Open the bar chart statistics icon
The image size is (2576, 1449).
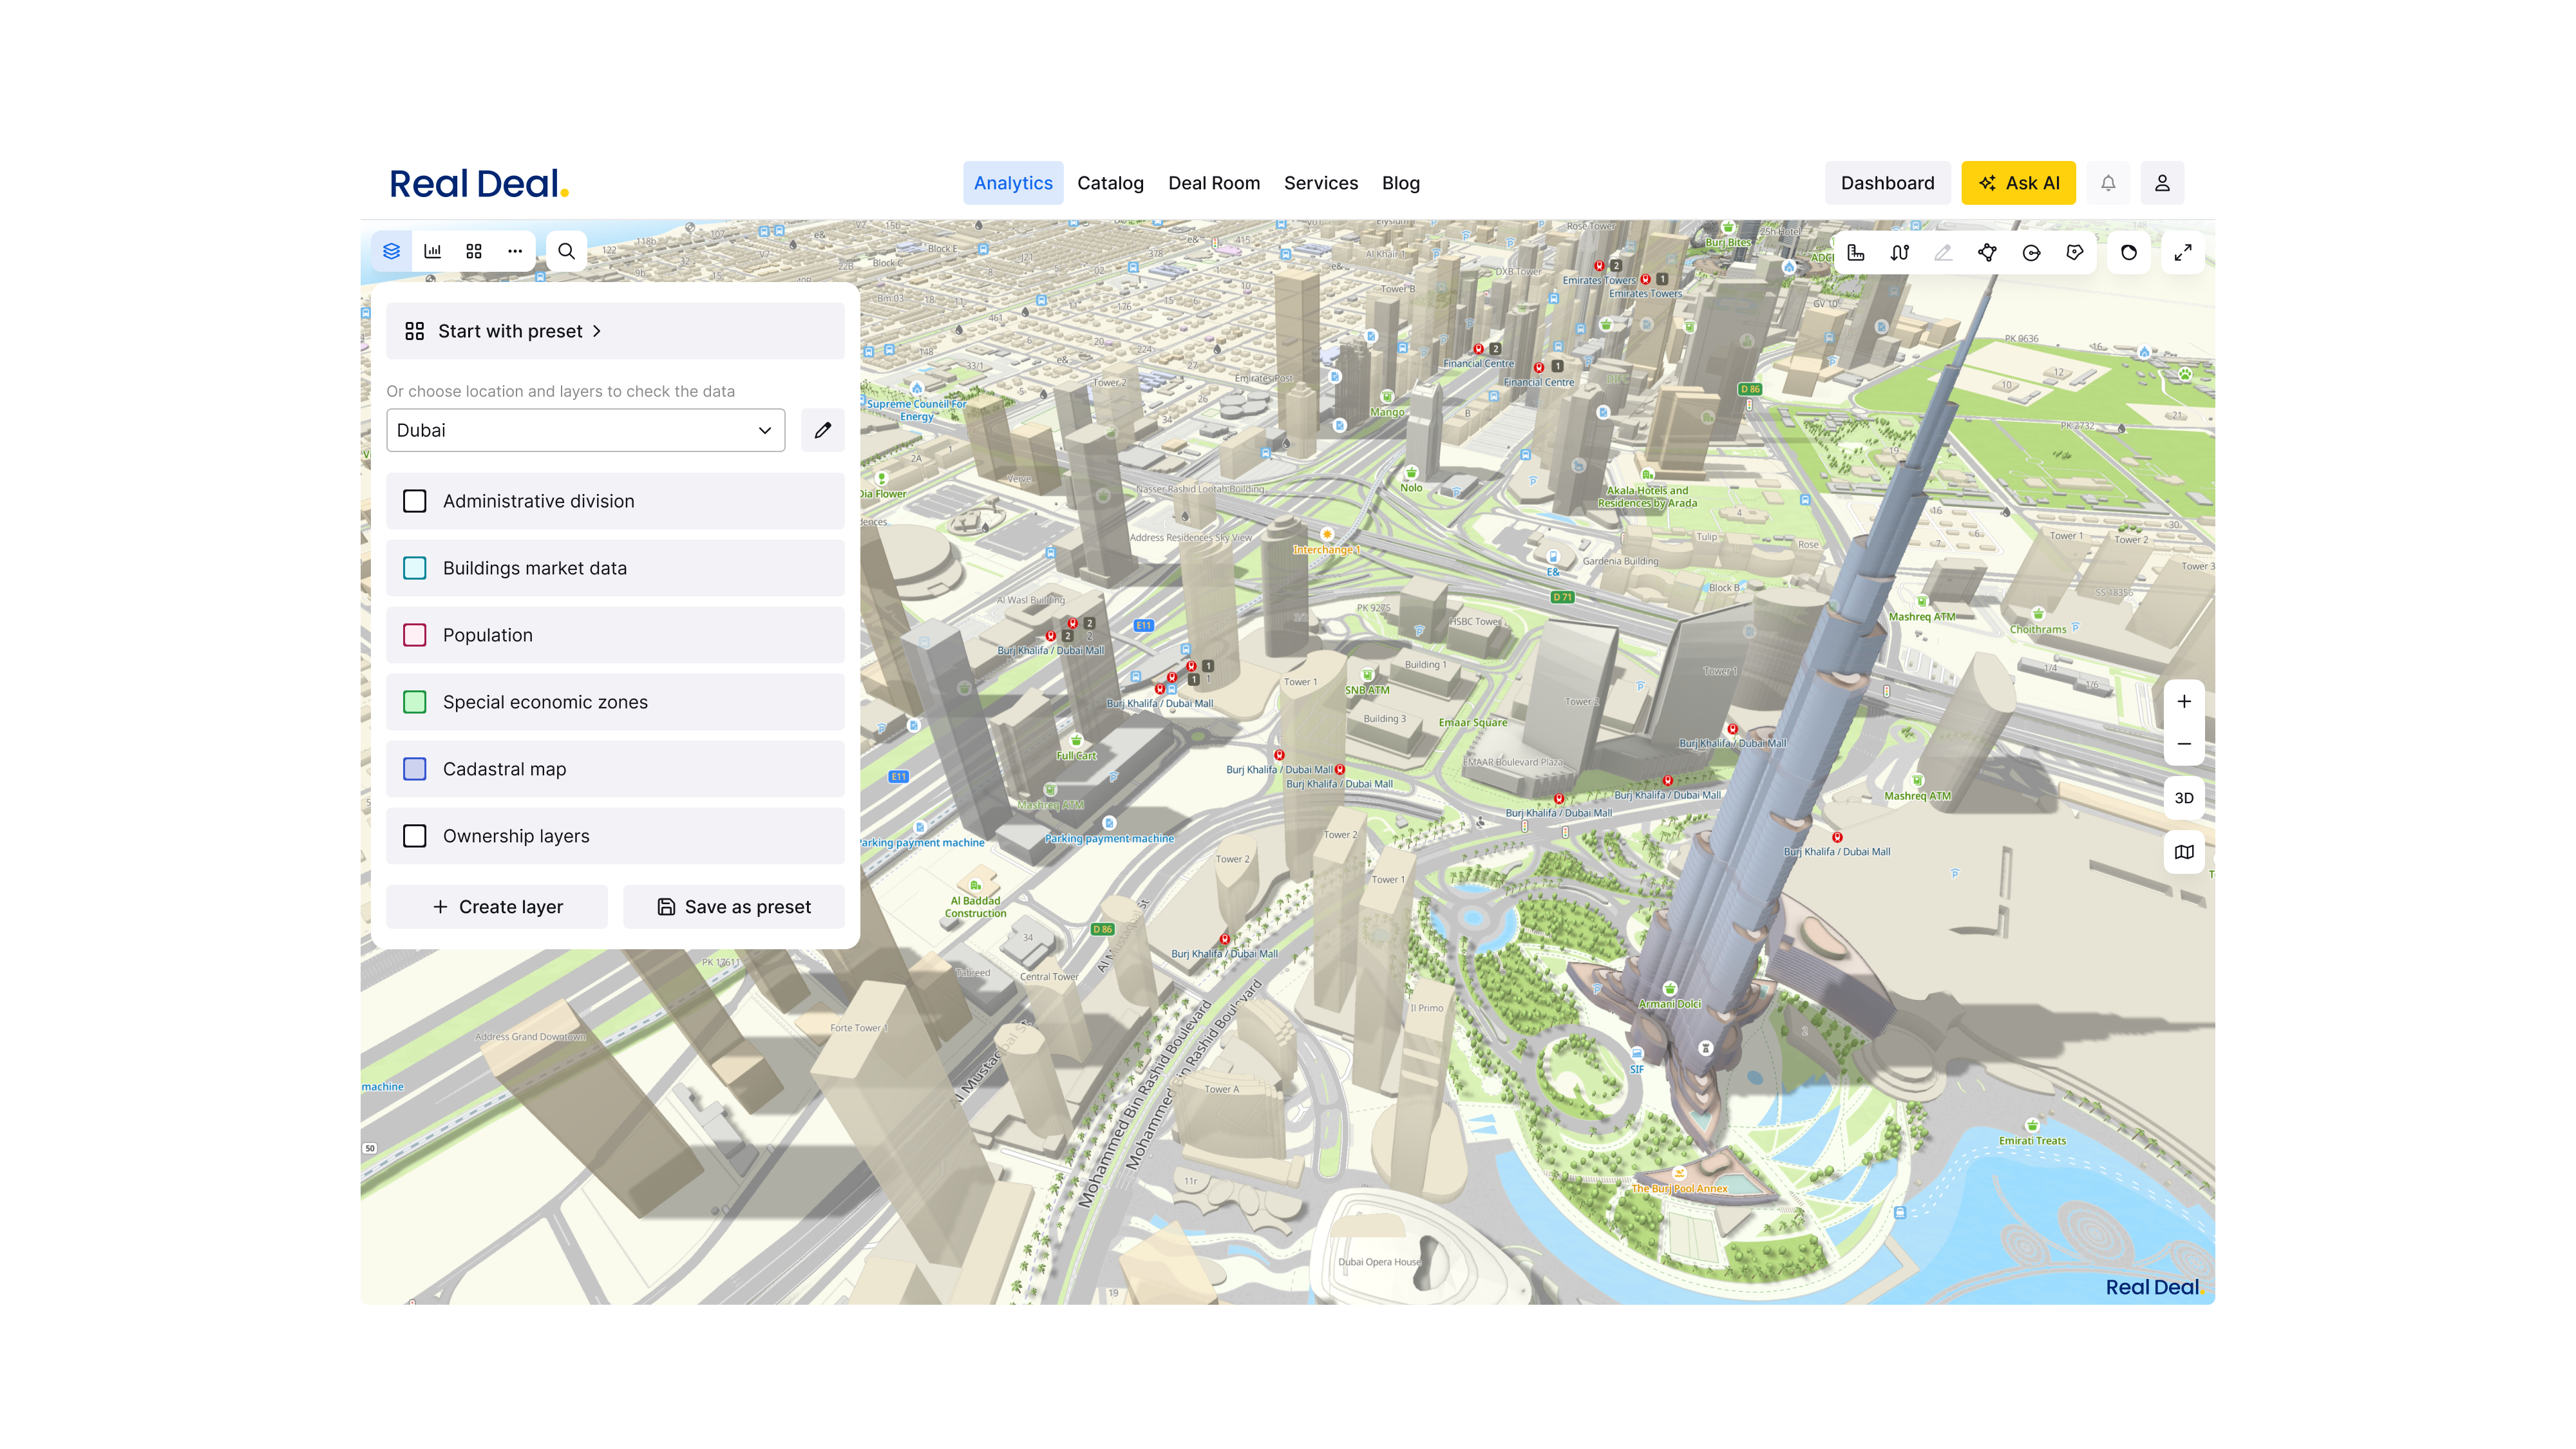tap(433, 251)
